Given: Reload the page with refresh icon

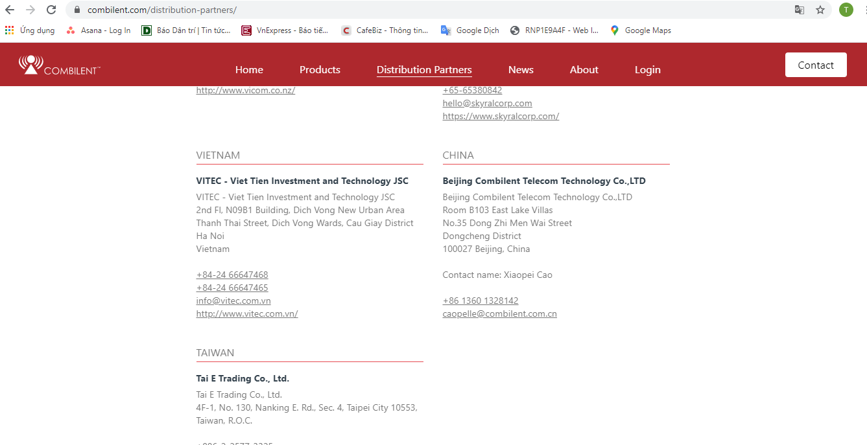Looking at the screenshot, I should click(x=51, y=10).
